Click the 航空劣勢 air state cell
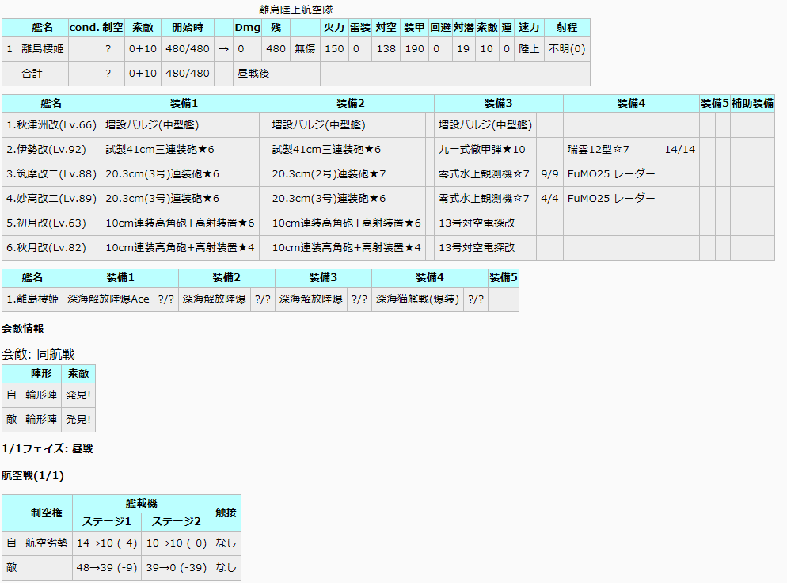Viewport: 787px width, 583px height. (x=47, y=543)
